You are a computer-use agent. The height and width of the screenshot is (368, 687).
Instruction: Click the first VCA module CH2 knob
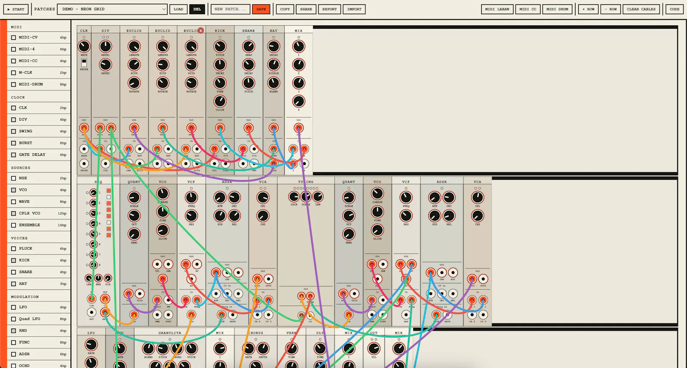pos(263,216)
